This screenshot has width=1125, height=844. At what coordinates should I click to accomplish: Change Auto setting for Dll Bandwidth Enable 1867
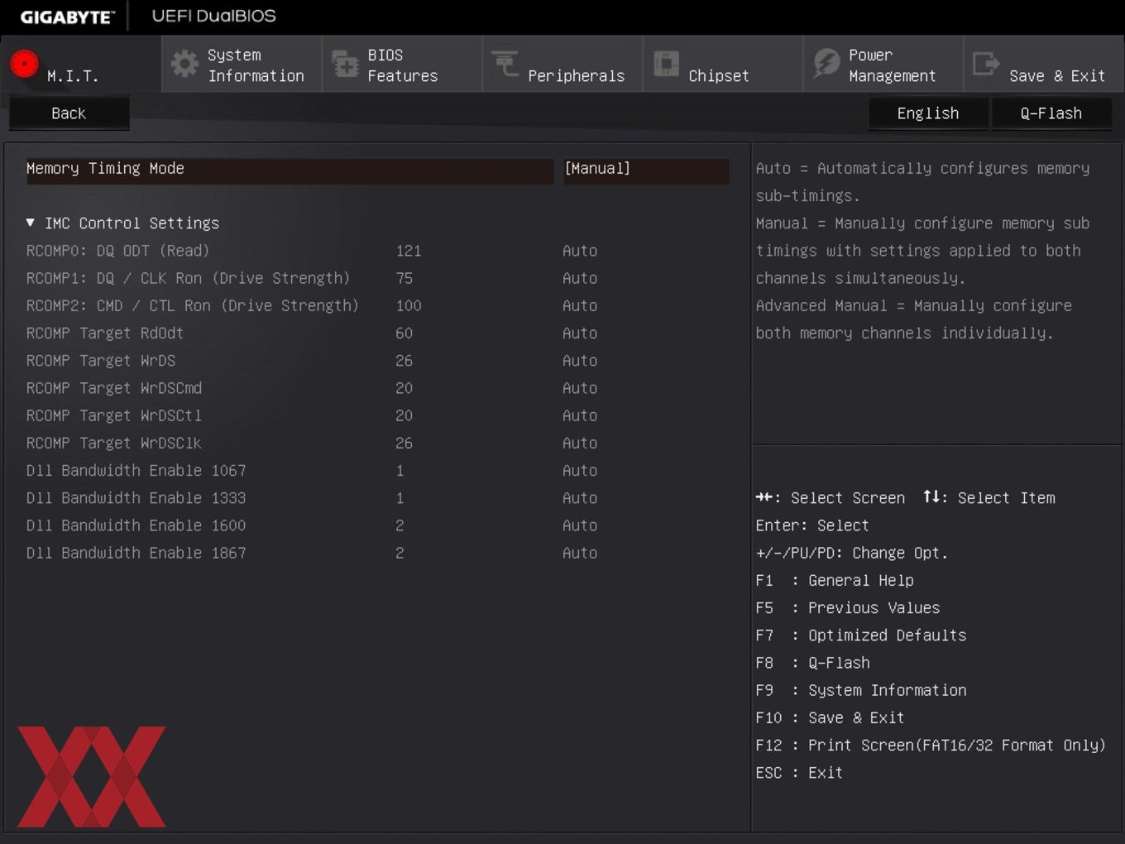pyautogui.click(x=580, y=553)
